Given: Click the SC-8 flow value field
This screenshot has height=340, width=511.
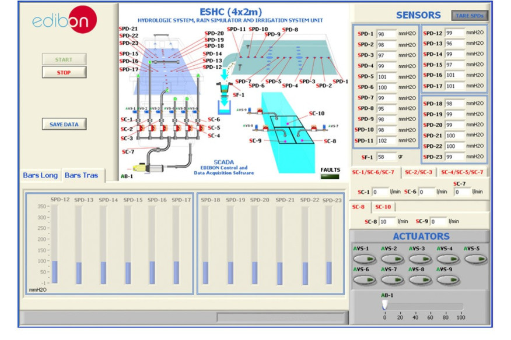Looking at the screenshot, I should click(x=388, y=222).
